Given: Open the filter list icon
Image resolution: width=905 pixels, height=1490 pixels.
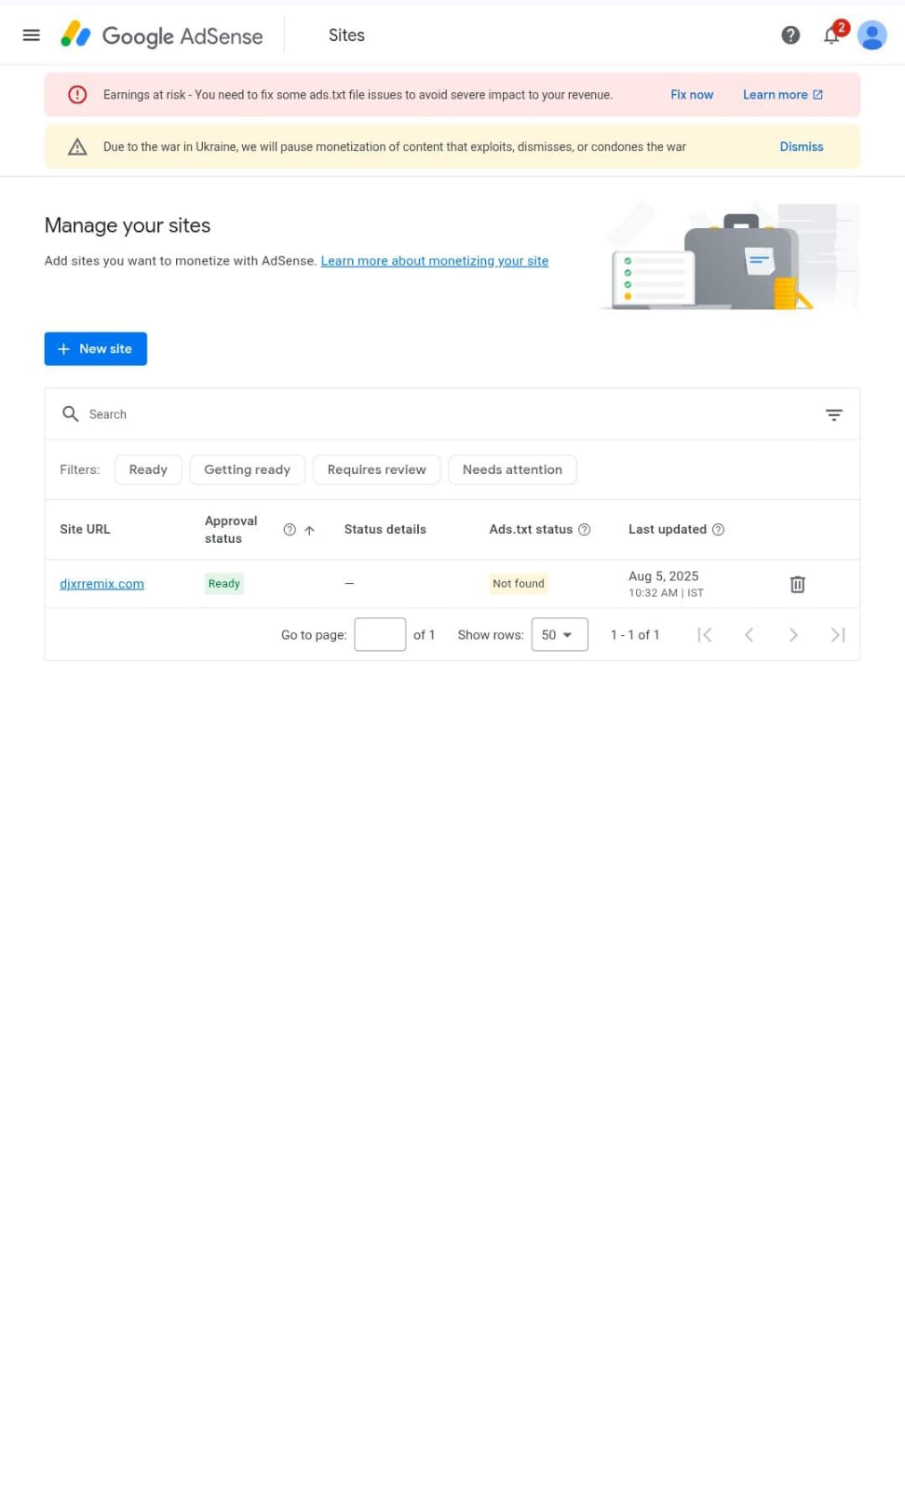Looking at the screenshot, I should (834, 414).
